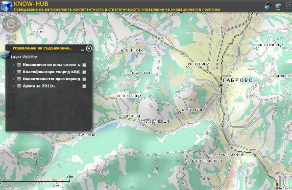
Task: Click the globe full-extent button
Action: pyautogui.click(x=11, y=24)
